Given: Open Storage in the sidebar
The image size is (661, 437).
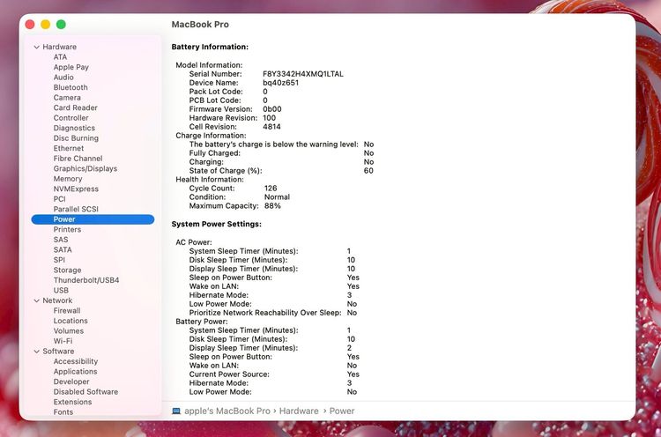Looking at the screenshot, I should [x=68, y=270].
